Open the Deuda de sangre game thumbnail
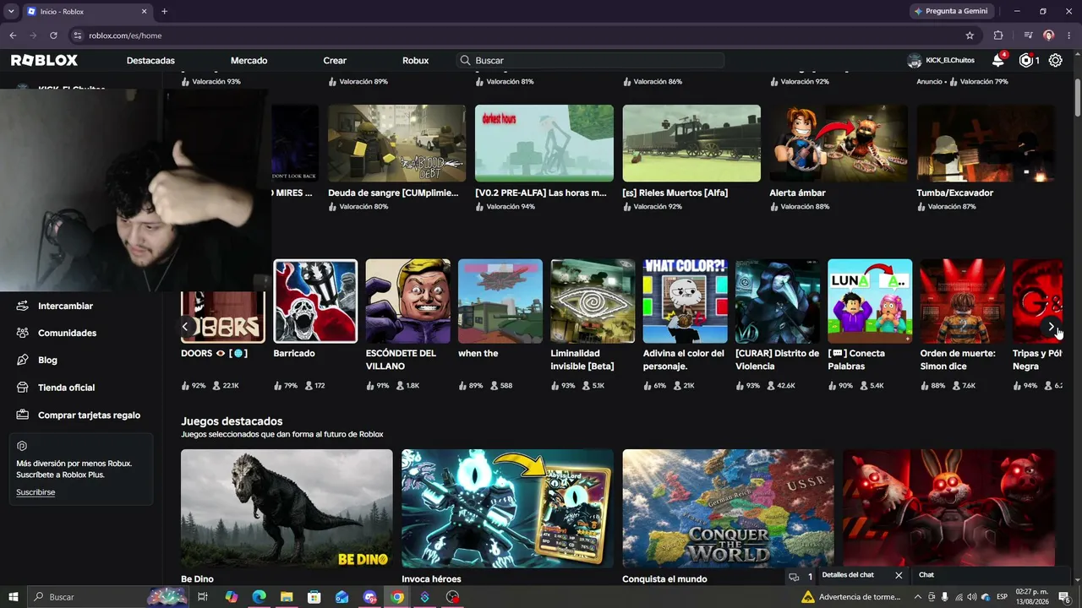This screenshot has height=608, width=1082. pyautogui.click(x=397, y=143)
